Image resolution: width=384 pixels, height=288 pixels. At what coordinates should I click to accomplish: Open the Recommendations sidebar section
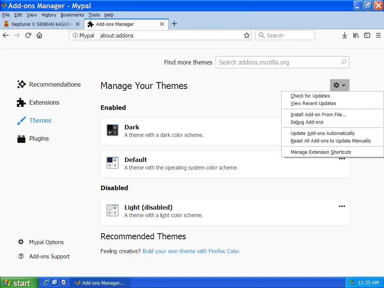49,84
